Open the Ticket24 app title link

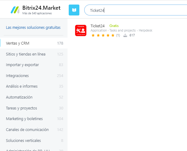tap(97, 26)
